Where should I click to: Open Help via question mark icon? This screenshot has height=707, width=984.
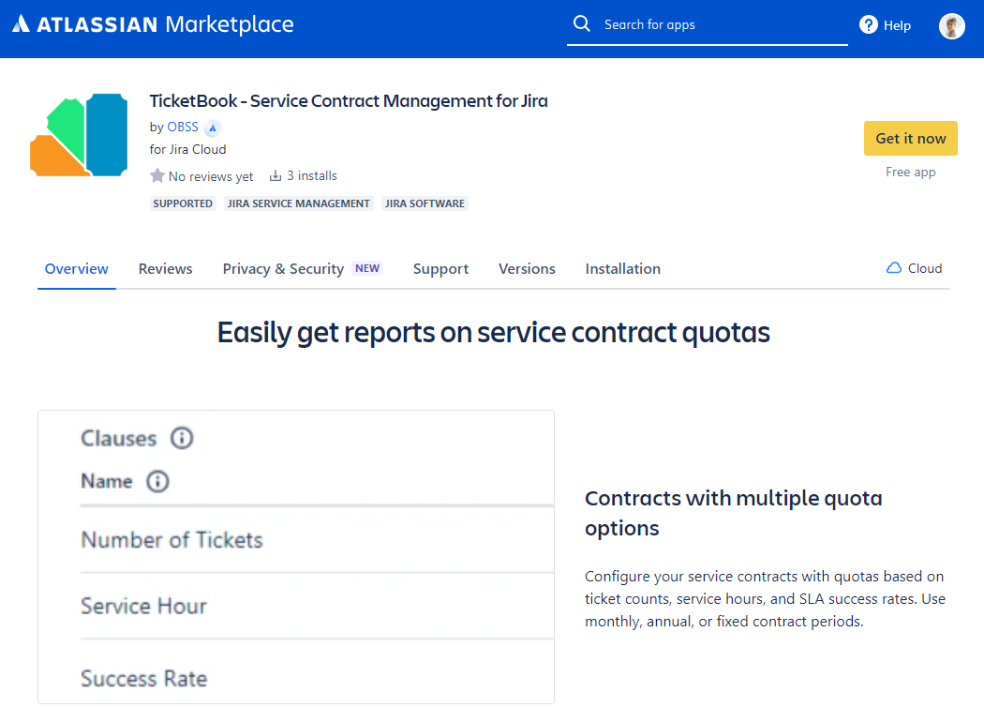(x=869, y=25)
